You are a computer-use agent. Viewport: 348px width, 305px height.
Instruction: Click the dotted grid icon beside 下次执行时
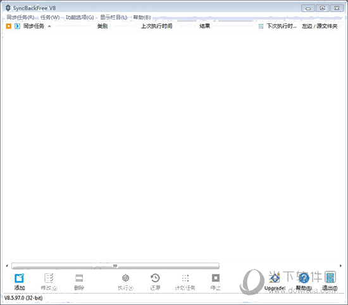coord(261,26)
